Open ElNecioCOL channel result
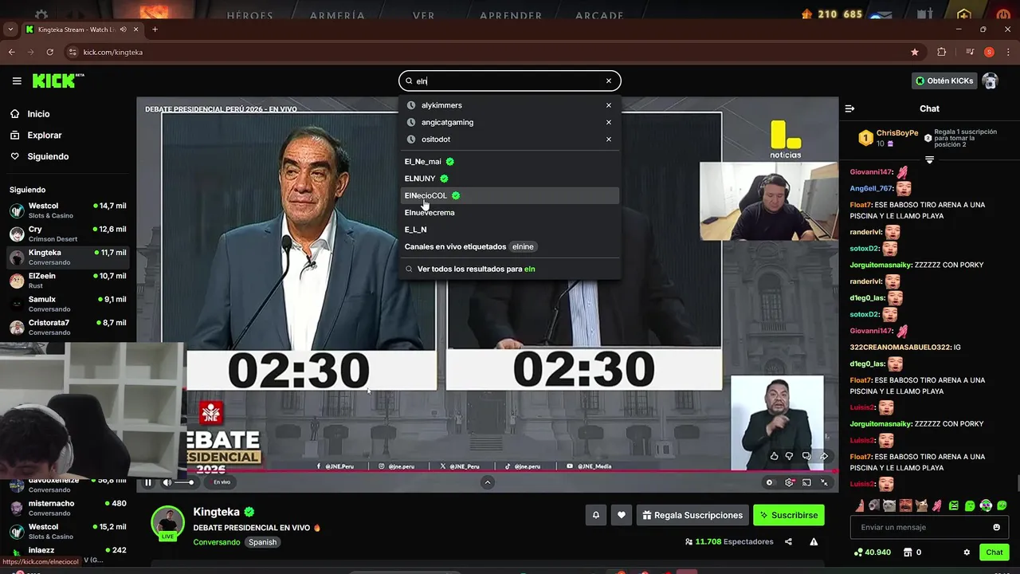Viewport: 1020px width, 574px height. click(x=510, y=195)
